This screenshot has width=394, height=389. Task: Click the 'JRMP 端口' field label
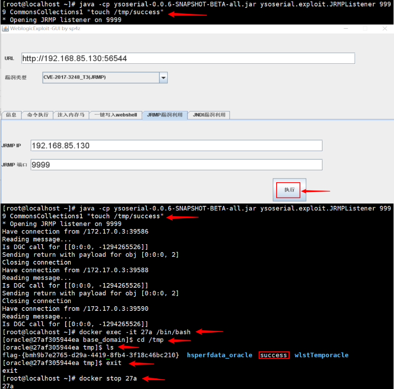(x=14, y=165)
